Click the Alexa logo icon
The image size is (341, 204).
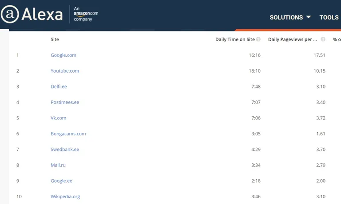point(10,14)
